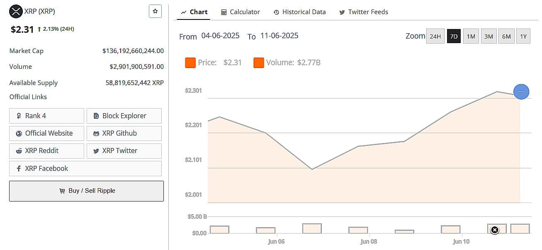The image size is (542, 250).
Task: Click the Official Links heading
Action: pyautogui.click(x=28, y=97)
